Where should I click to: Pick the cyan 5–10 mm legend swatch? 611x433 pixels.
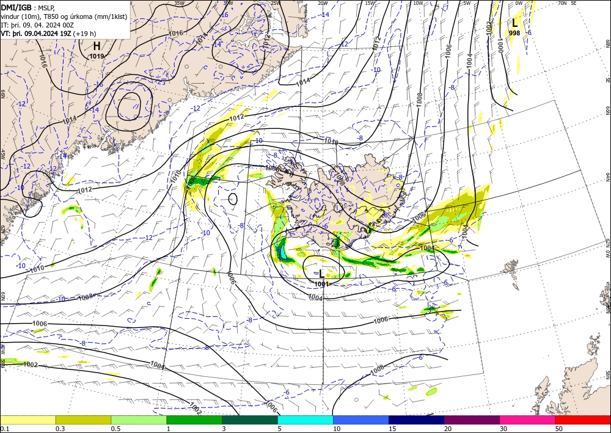click(x=305, y=420)
